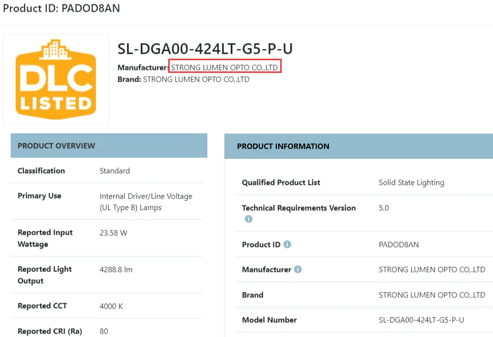Click the Brand value in Product Information table

(432, 295)
